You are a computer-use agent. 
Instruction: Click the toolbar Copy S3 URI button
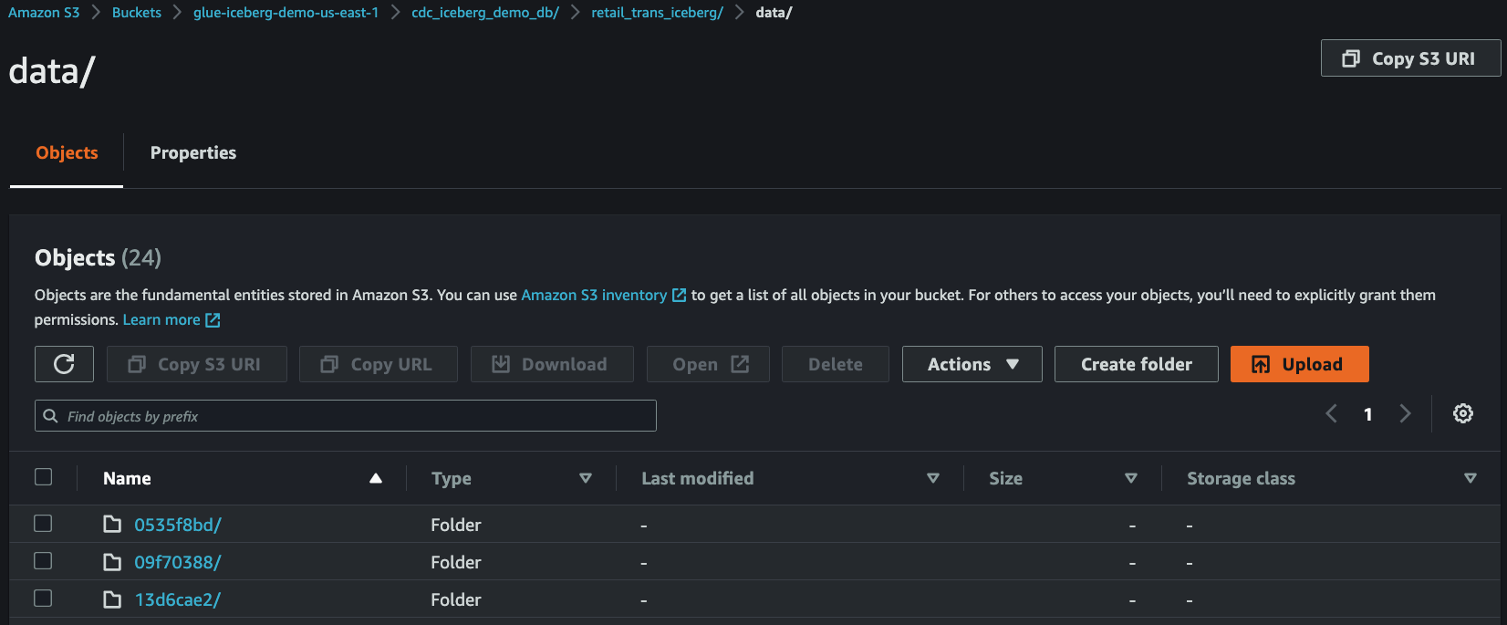pyautogui.click(x=197, y=364)
